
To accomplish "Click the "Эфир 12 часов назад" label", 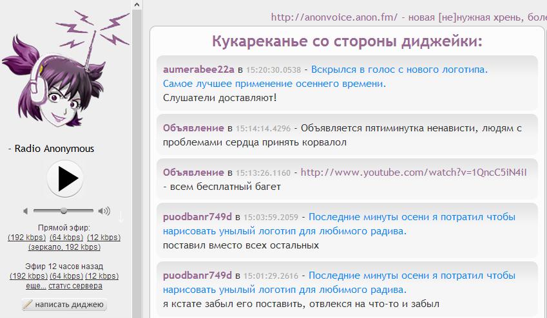I will tap(64, 267).
